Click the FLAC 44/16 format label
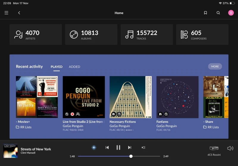The image size is (238, 166). point(163,130)
